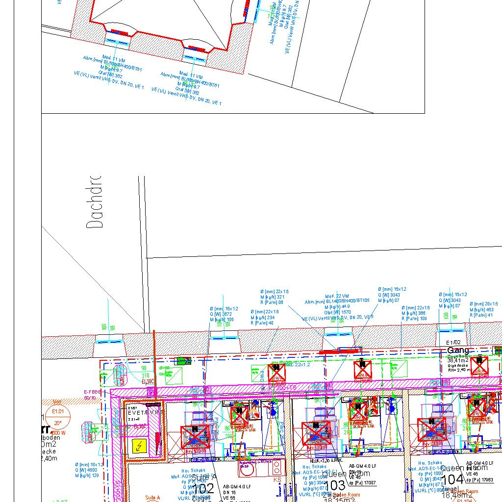Select the M [kg/h] 388 annotation
Viewport: 502px width, 502px height.
point(414,313)
